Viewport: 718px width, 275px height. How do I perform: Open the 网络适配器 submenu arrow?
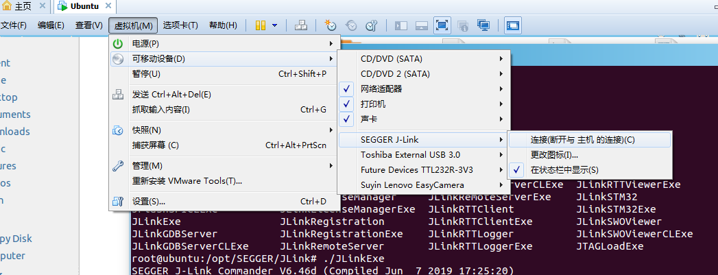click(x=502, y=88)
